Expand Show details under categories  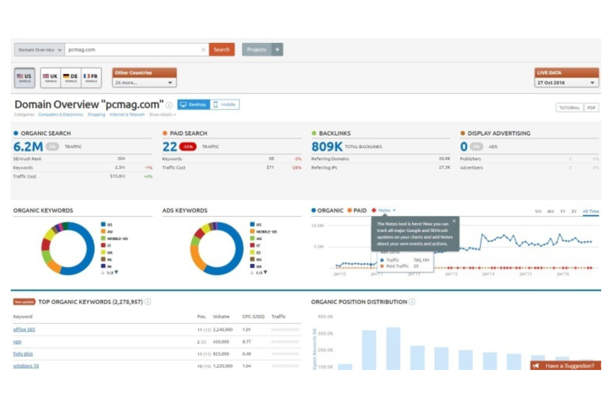pos(163,115)
